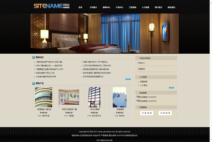Click MORE badge under the news list

128,79
